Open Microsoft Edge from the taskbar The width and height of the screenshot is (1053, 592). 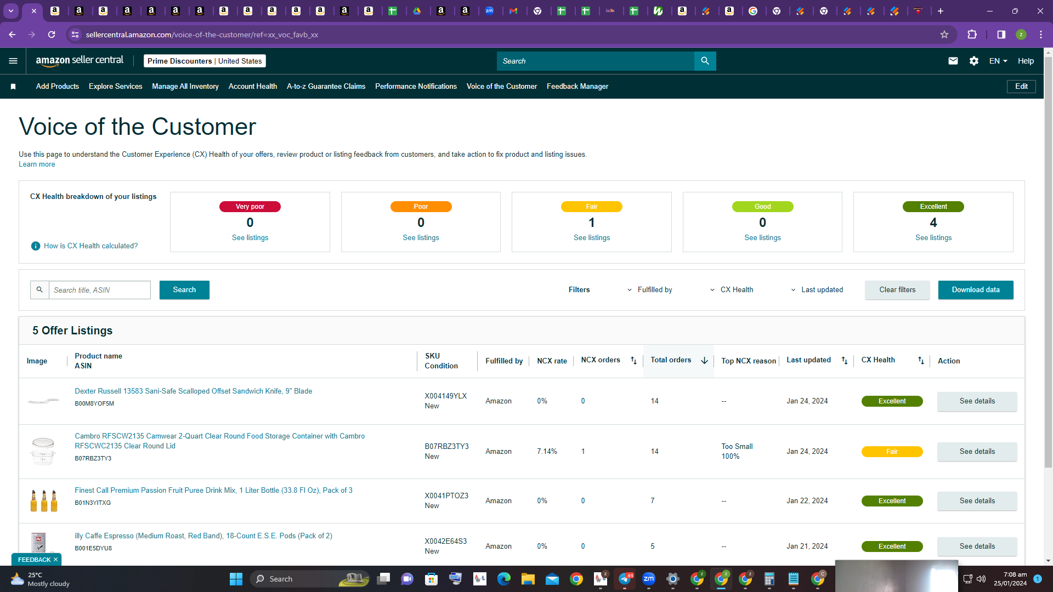click(503, 579)
